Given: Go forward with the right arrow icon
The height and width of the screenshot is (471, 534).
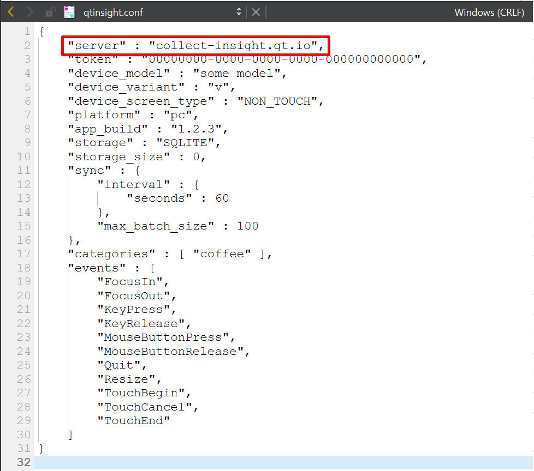Looking at the screenshot, I should coord(30,11).
